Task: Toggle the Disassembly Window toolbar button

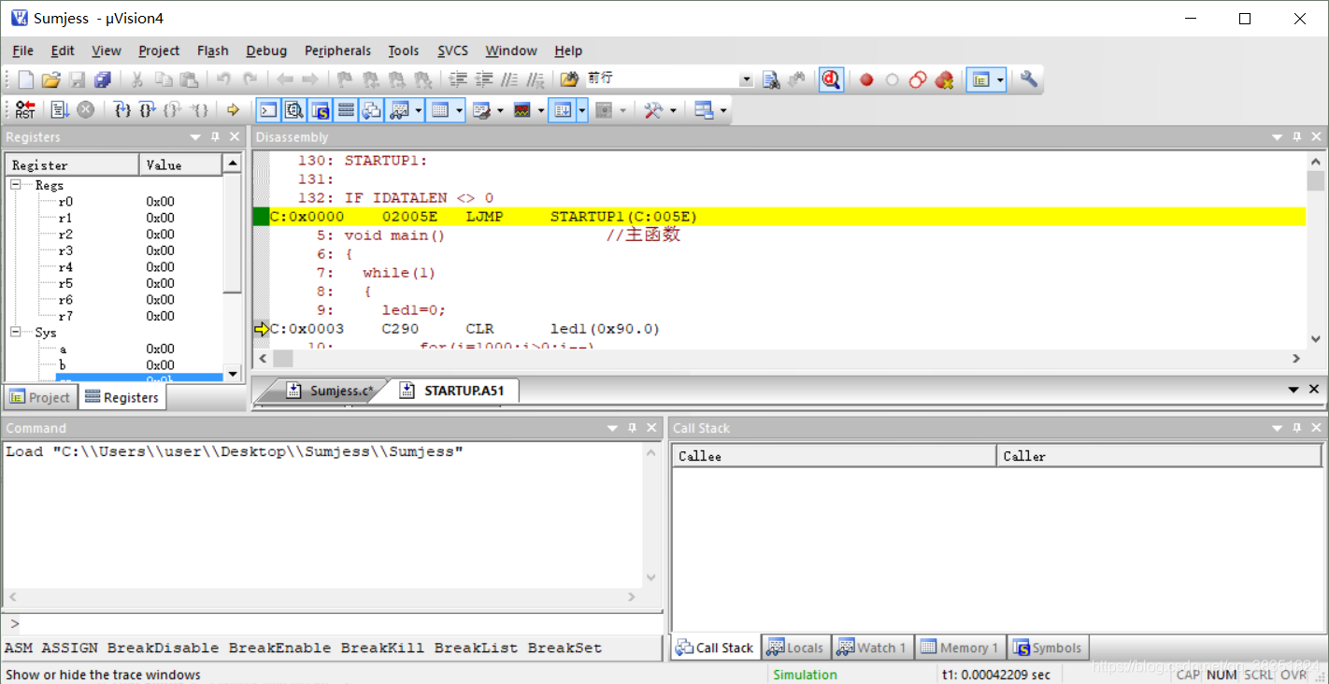Action: pos(294,110)
